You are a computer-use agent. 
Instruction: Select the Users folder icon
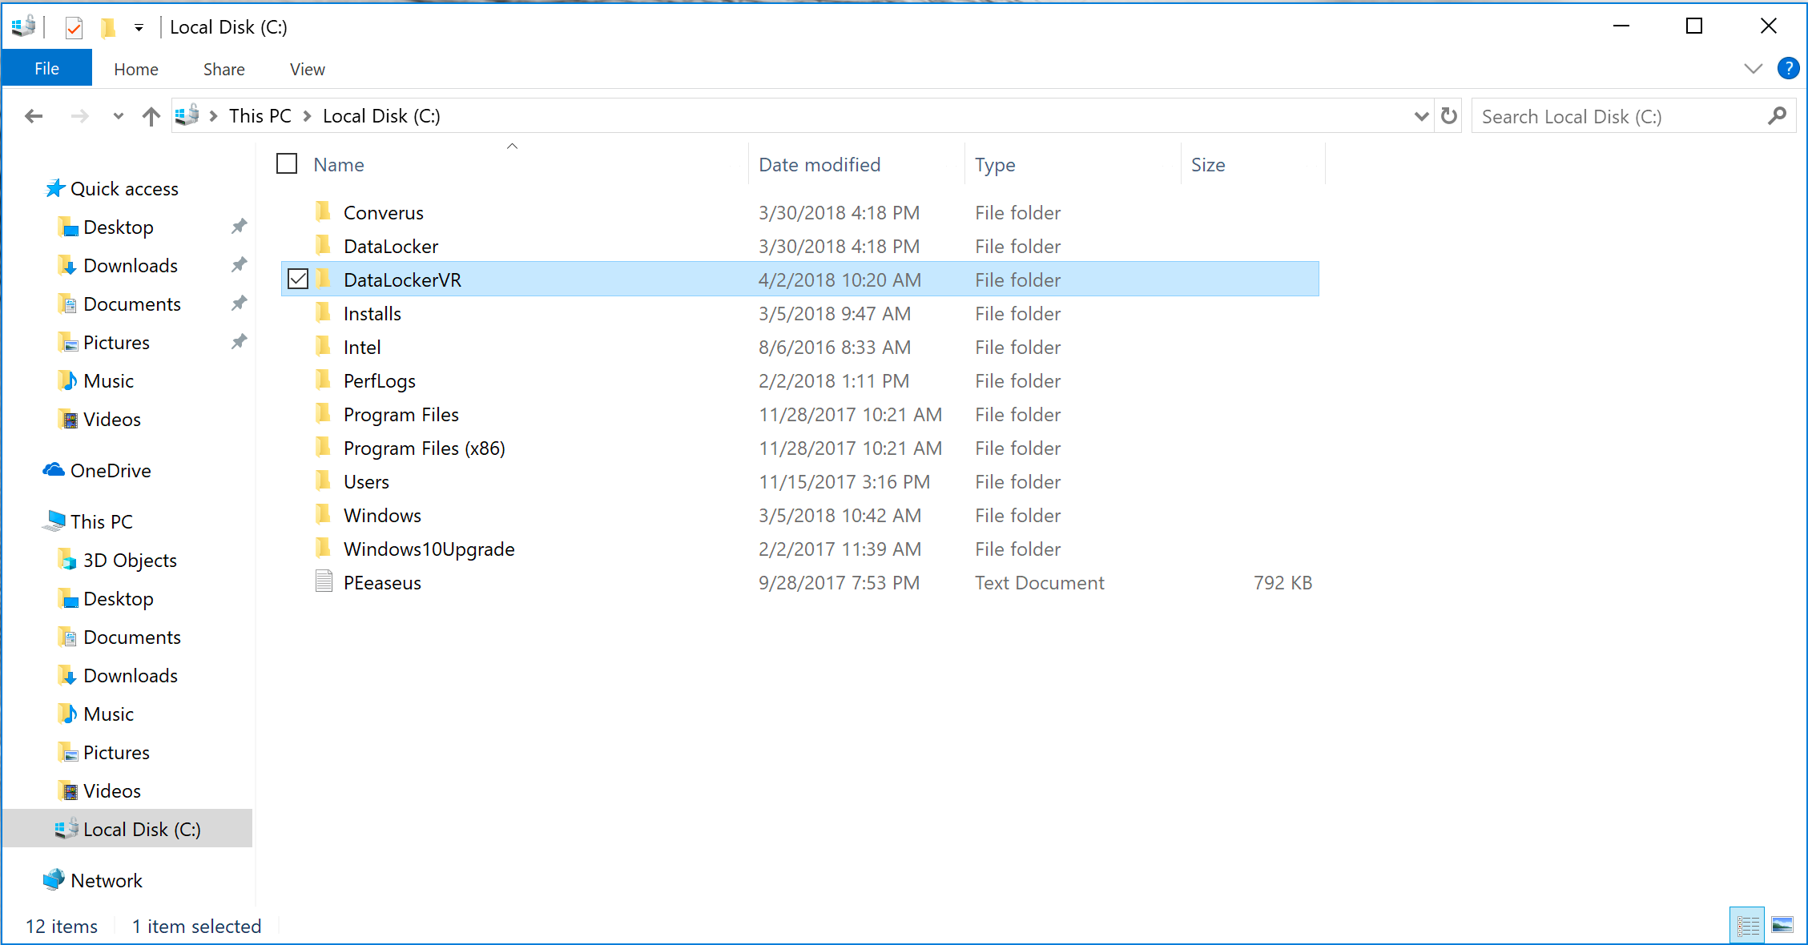coord(323,481)
